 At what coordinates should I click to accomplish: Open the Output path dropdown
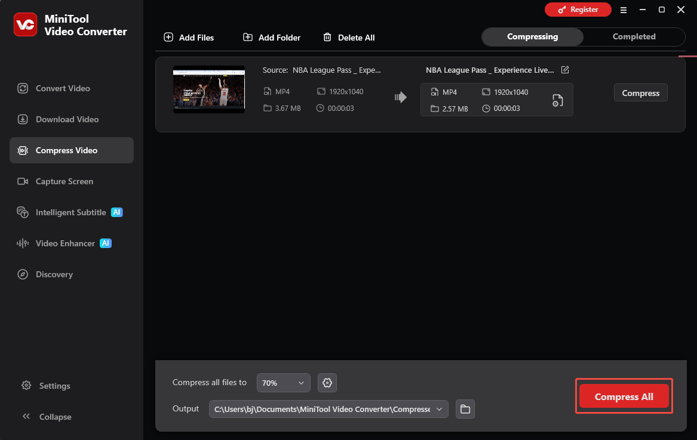pos(328,409)
